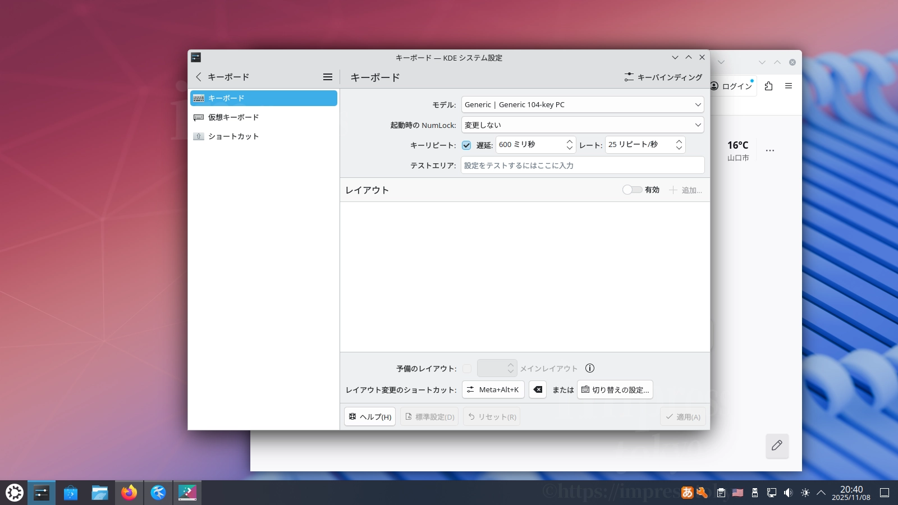Open the sidebar hamburger menu

tap(328, 77)
